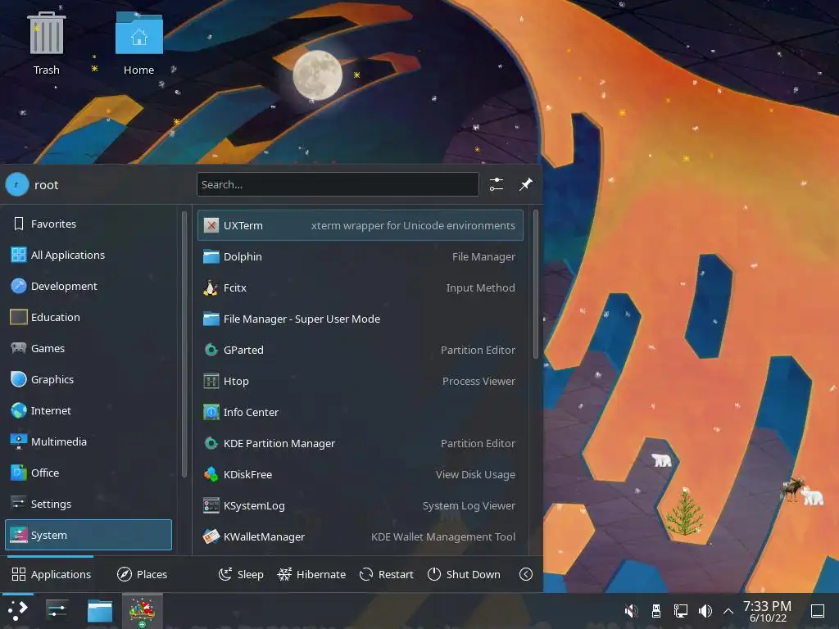Open the Dolphin taskbar file manager icon

99,610
